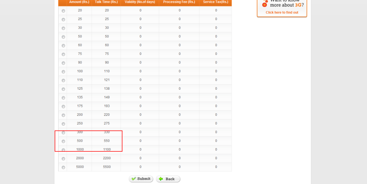The width and height of the screenshot is (367, 184).
Task: Choose the Rs. 1000 recharge option
Action: coord(64,150)
